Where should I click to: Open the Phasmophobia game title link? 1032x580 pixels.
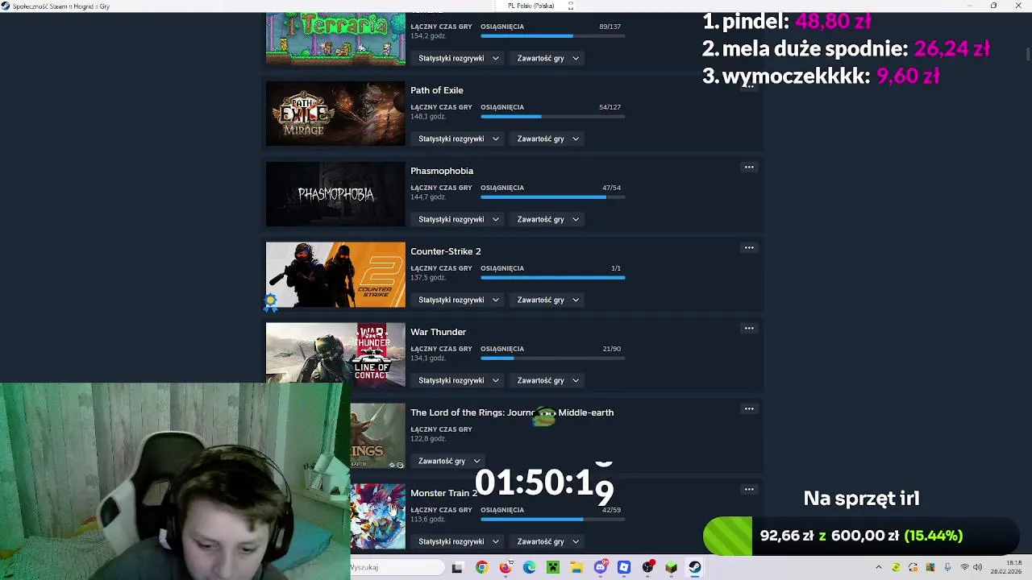click(x=442, y=171)
